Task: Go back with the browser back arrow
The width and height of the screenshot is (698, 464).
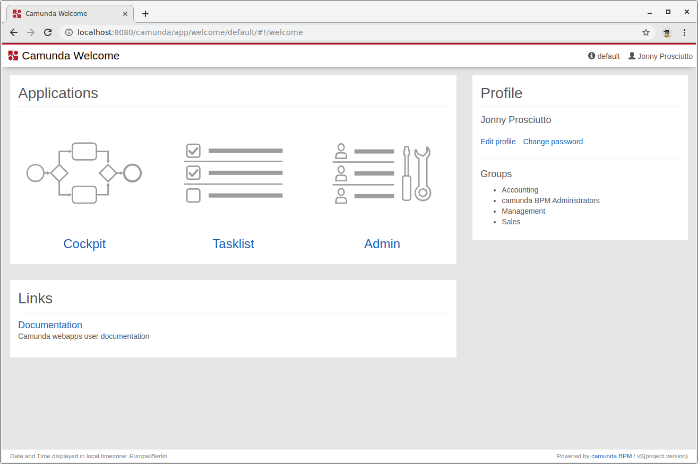Action: [14, 32]
